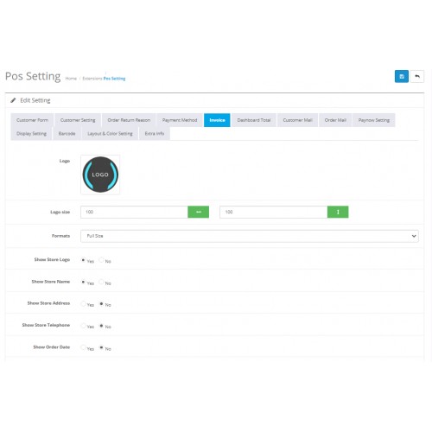The height and width of the screenshot is (432, 432).
Task: Click the pencil Edit Setting icon
Action: pos(13,100)
